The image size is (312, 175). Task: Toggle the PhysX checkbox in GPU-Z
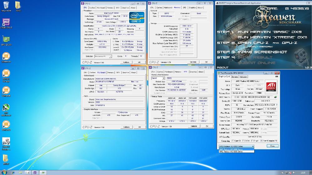click(x=252, y=141)
